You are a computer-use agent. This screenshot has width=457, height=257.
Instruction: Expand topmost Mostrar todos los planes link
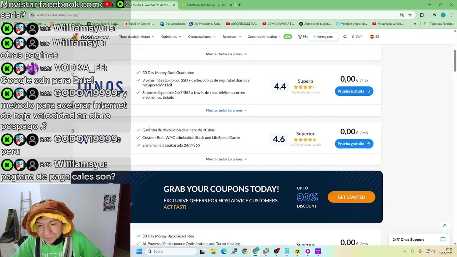click(x=226, y=54)
